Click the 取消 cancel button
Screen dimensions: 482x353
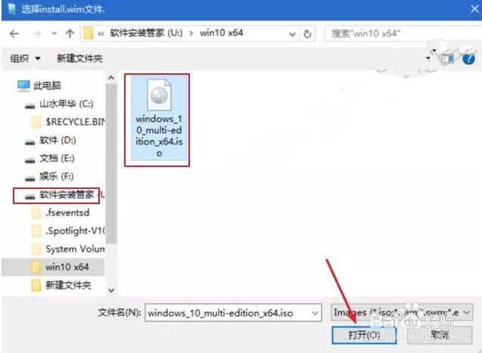point(440,335)
